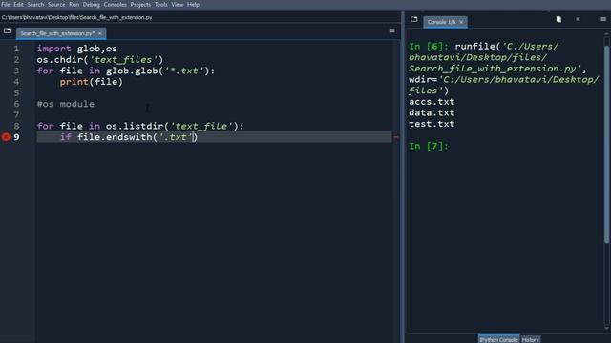Click the print(file) statement
611x343 pixels.
tap(92, 82)
